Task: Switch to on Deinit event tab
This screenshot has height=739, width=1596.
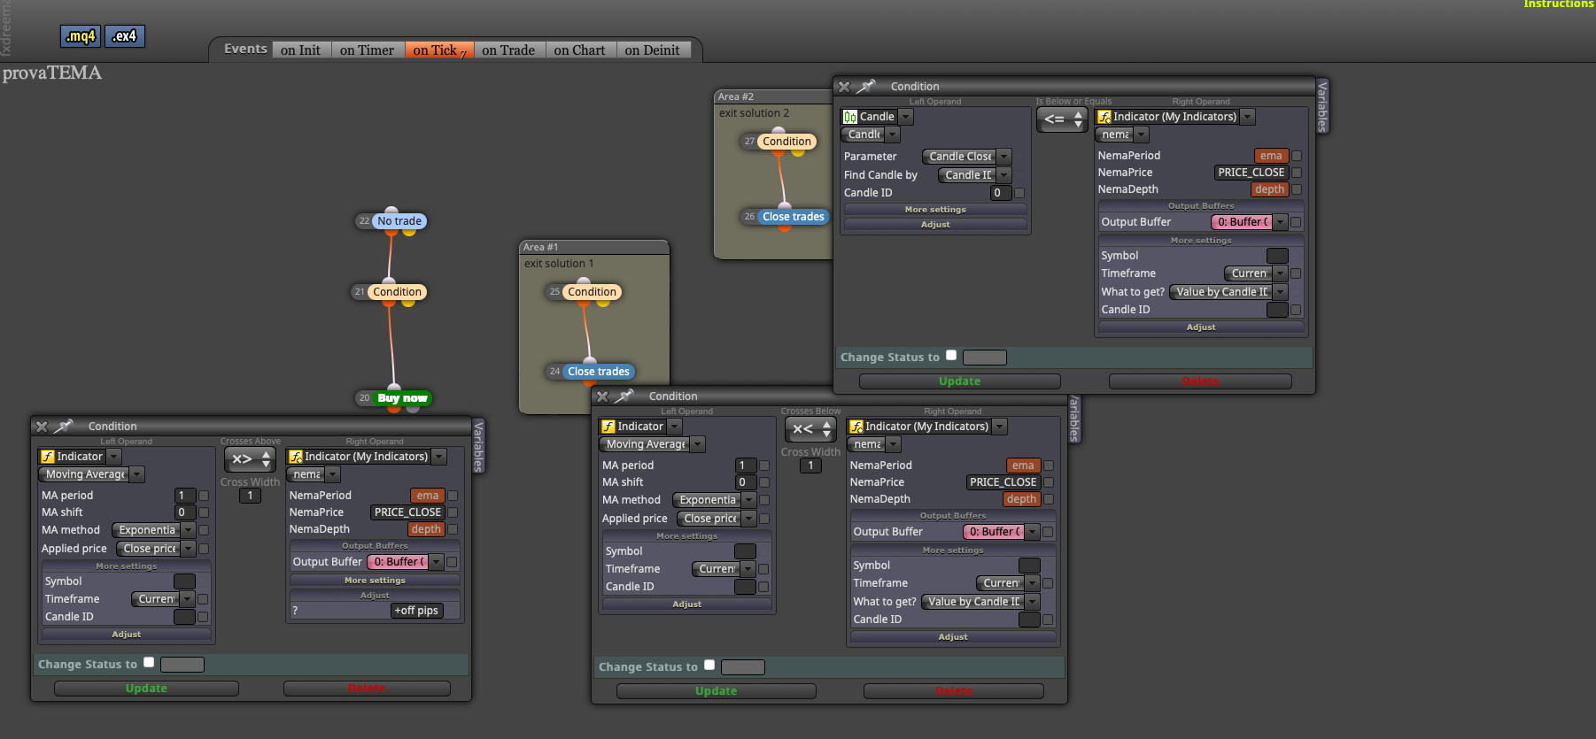Action: point(652,50)
